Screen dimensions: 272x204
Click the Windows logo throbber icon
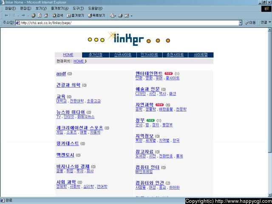coord(266,8)
